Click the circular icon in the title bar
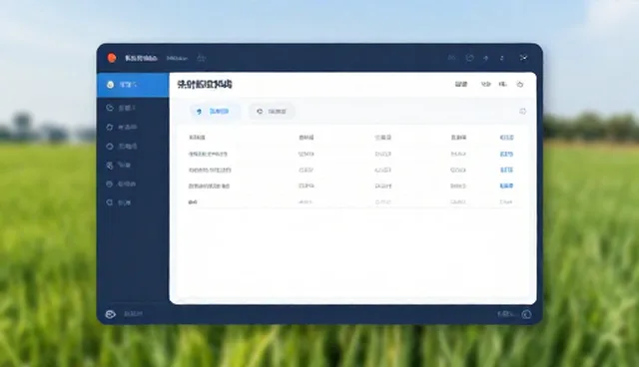 [x=470, y=58]
